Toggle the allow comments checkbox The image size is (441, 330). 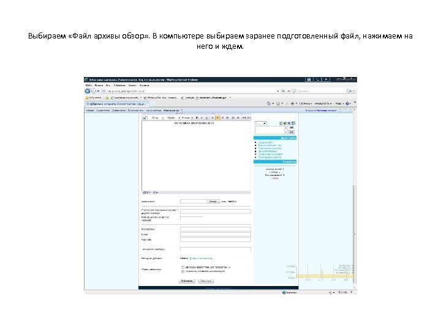coord(183,271)
